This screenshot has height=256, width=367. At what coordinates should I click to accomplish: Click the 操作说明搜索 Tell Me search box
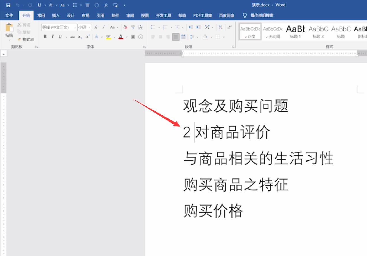[x=258, y=16]
